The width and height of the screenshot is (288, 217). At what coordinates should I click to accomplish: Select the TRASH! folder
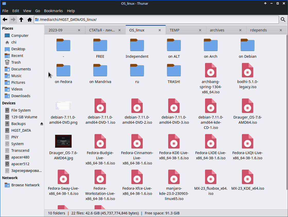[174, 74]
